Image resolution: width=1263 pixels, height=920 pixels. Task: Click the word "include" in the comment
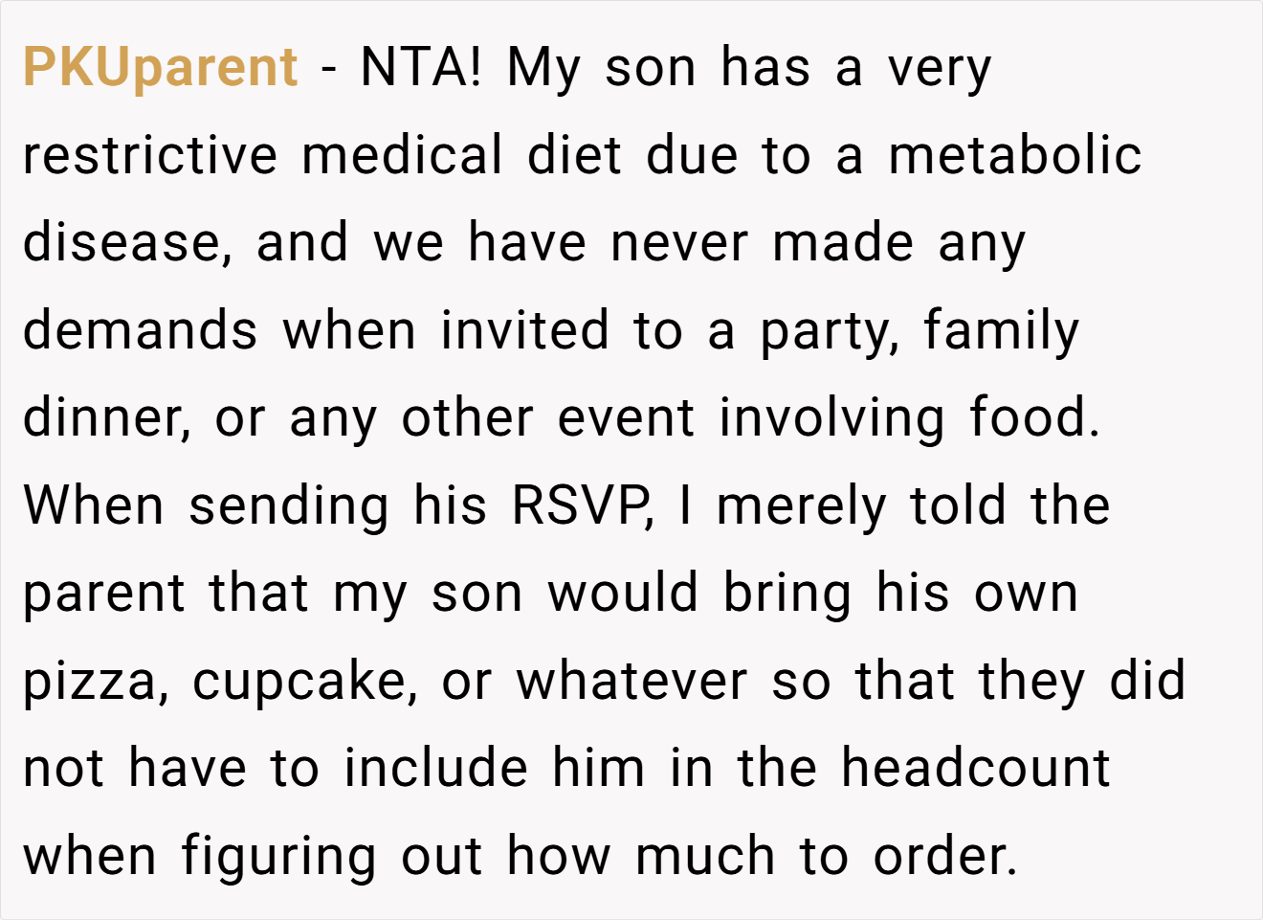[436, 768]
